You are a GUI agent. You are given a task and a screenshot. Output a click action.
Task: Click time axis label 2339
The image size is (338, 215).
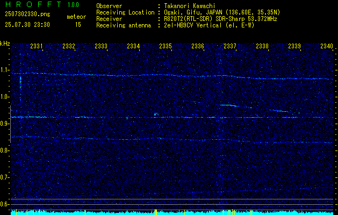click(294, 46)
